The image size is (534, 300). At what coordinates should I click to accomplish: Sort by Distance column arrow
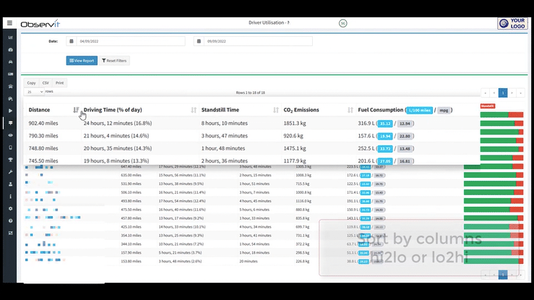[x=76, y=110]
